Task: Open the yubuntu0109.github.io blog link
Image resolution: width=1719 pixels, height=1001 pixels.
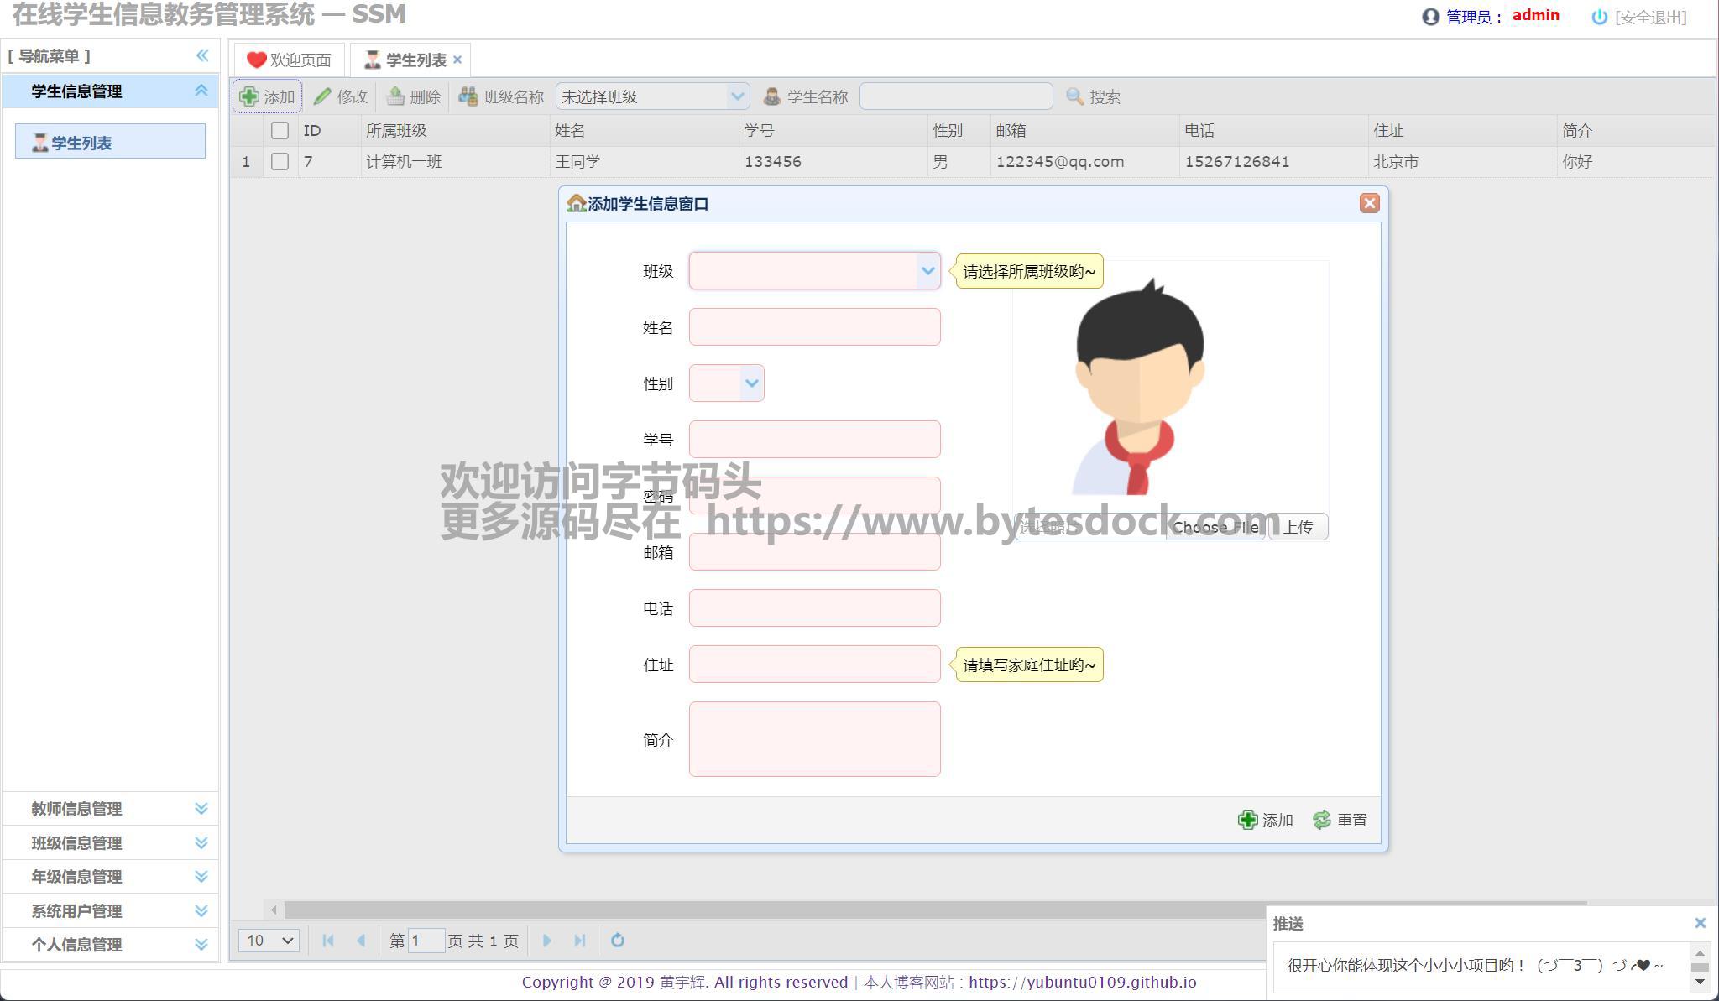Action: point(1082,982)
